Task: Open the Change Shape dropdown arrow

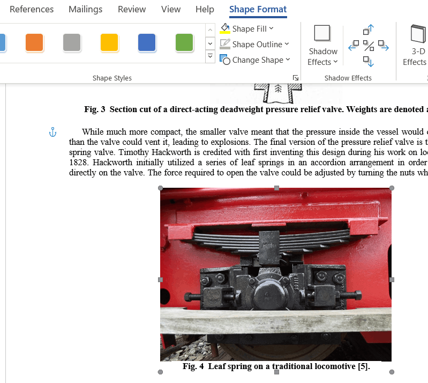Action: pyautogui.click(x=288, y=60)
